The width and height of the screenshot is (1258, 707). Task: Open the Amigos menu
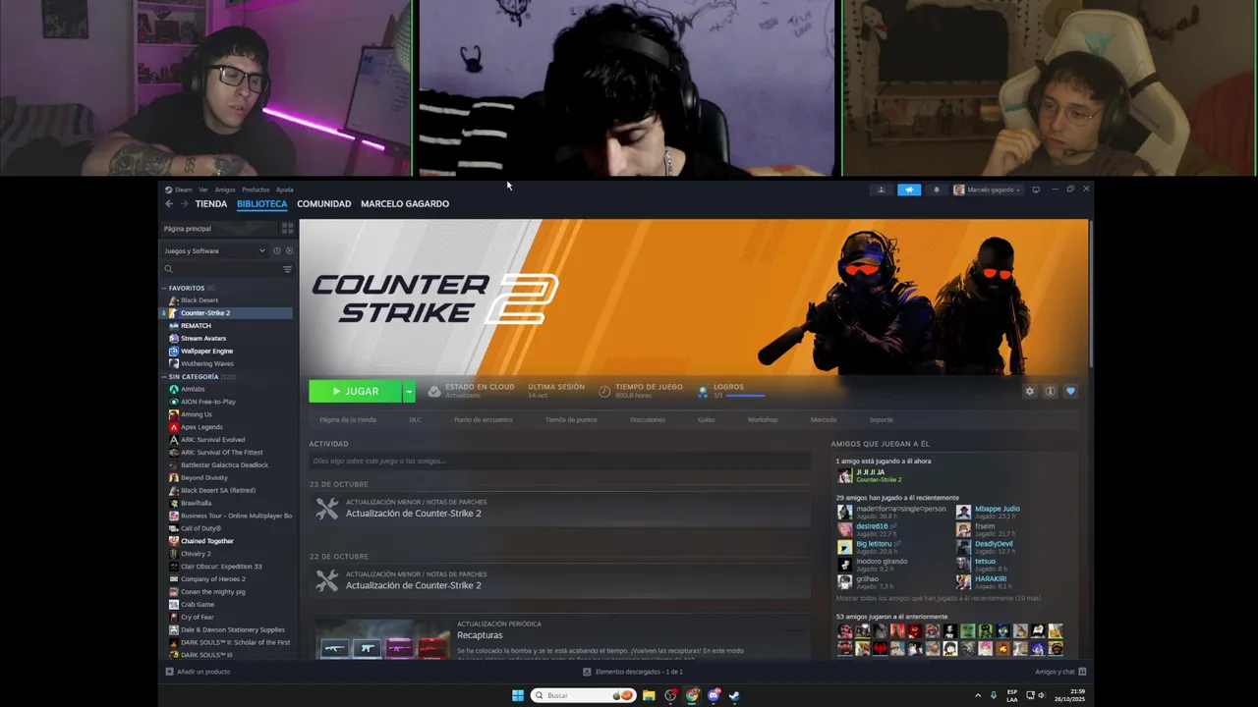[225, 190]
